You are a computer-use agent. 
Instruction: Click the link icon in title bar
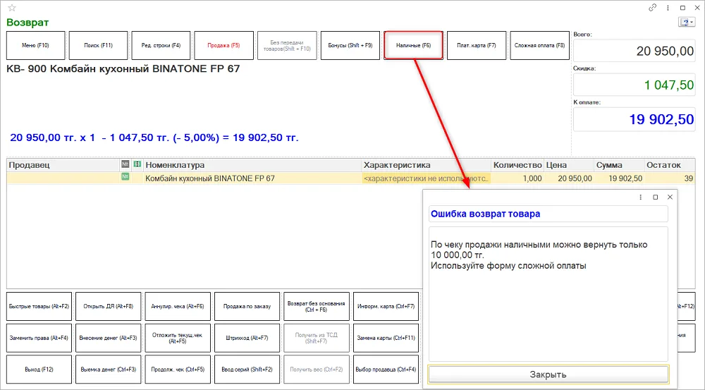[x=652, y=8]
